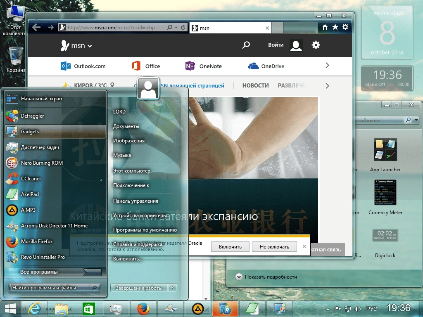Open address bar search dropdown arrow
423x317 pixels.
coord(176,28)
